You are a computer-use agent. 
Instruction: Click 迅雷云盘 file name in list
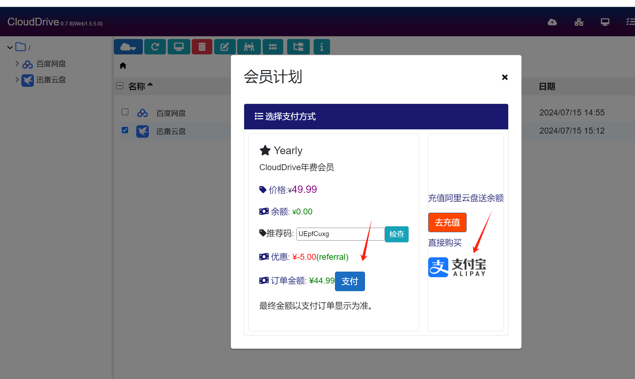[x=171, y=131]
